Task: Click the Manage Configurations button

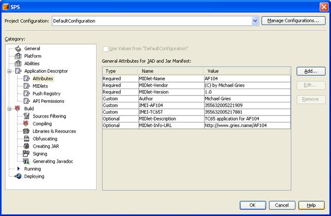Action: 293,21
